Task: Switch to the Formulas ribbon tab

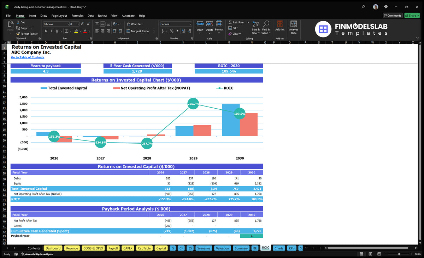Action: (x=77, y=16)
